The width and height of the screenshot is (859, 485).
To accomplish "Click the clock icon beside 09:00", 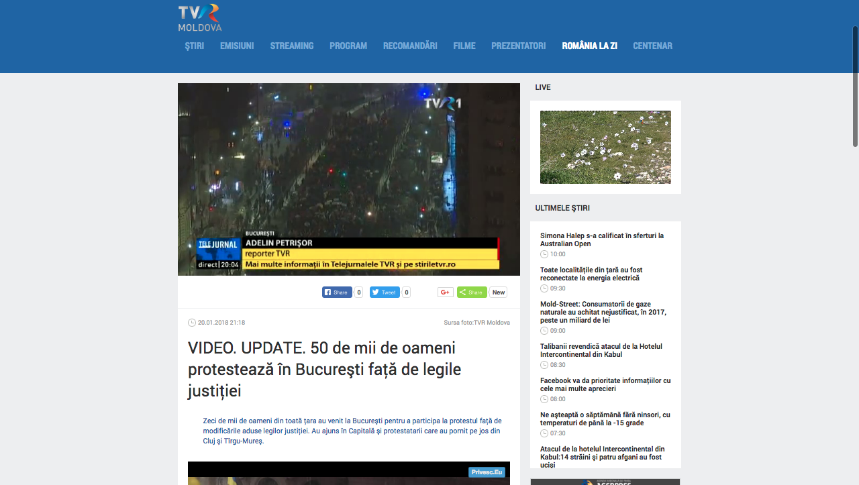I will click(544, 331).
